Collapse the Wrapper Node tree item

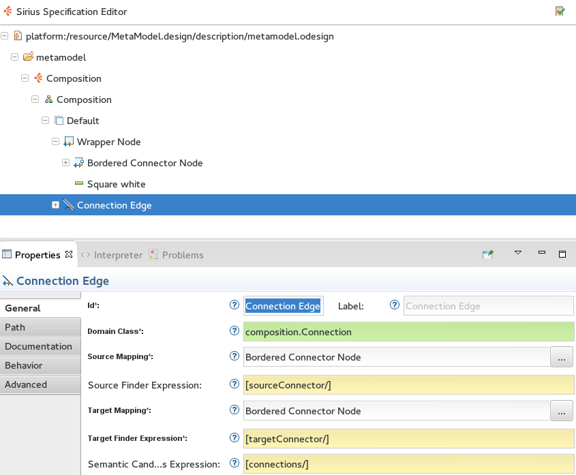(x=55, y=142)
